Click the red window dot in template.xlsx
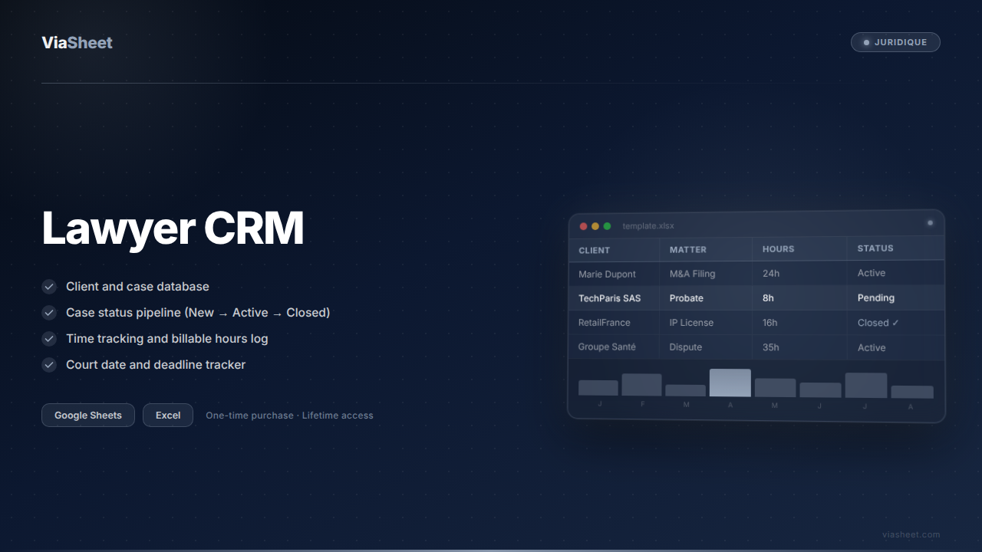 [x=583, y=226]
